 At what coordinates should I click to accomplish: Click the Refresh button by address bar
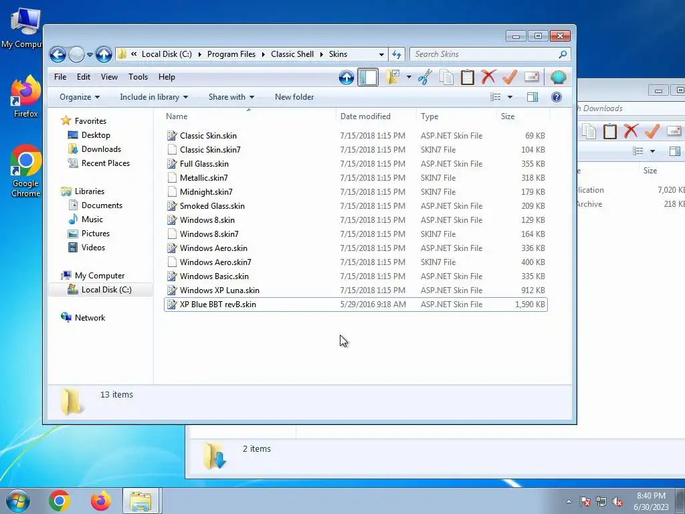[397, 54]
